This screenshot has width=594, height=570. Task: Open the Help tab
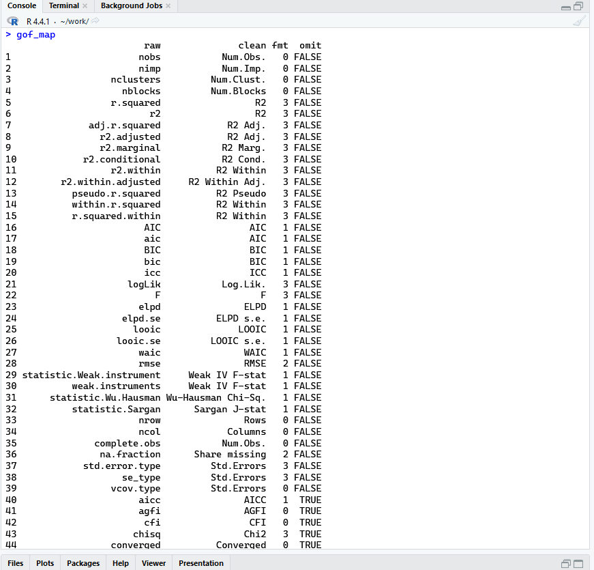click(x=120, y=563)
